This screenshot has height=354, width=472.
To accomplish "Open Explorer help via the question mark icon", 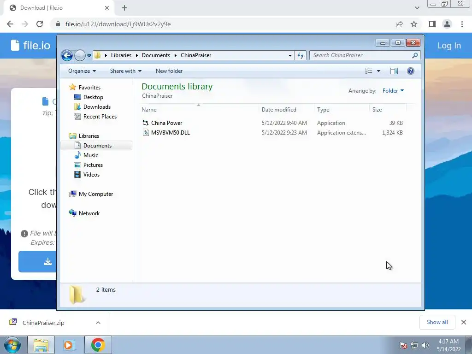I will click(x=411, y=71).
